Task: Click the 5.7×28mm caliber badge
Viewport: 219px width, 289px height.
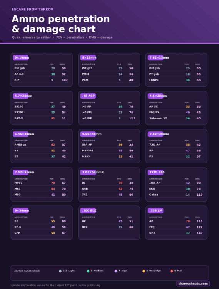Action: [x=21, y=96]
